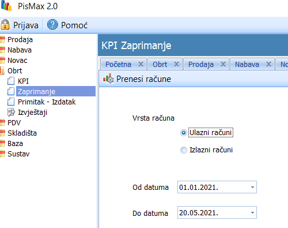
Task: Click the KPI Zaprimanje header title
Action: pos(137,46)
